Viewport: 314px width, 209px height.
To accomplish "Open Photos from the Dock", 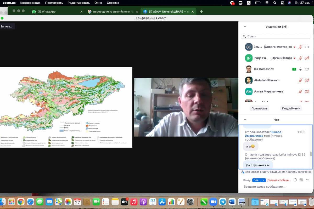I will coord(68,202).
